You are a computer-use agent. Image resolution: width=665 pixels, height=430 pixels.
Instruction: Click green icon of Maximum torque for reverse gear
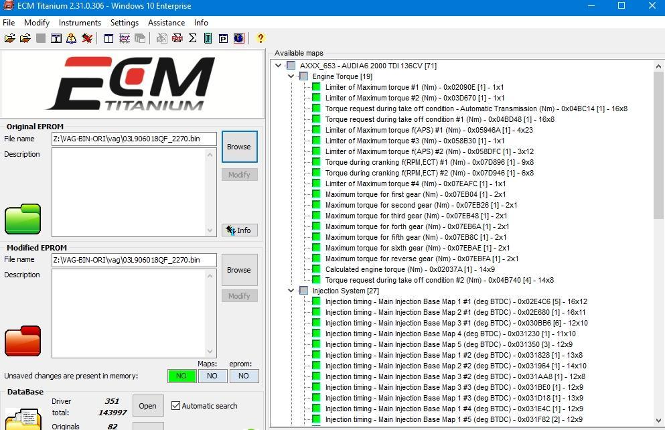point(316,259)
